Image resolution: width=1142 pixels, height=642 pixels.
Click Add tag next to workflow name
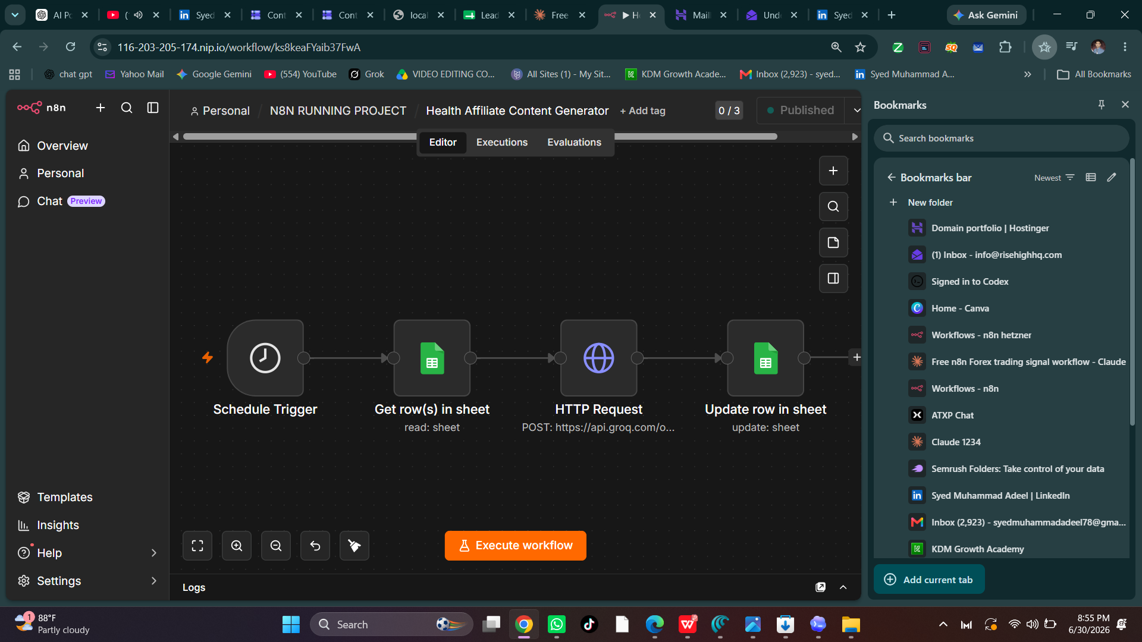(x=642, y=111)
